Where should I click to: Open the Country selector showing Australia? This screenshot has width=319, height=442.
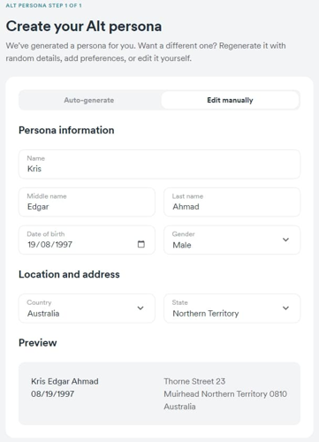pos(87,309)
